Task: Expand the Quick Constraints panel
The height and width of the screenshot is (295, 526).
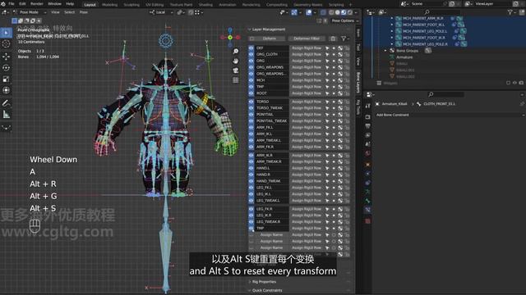Action: [267, 290]
